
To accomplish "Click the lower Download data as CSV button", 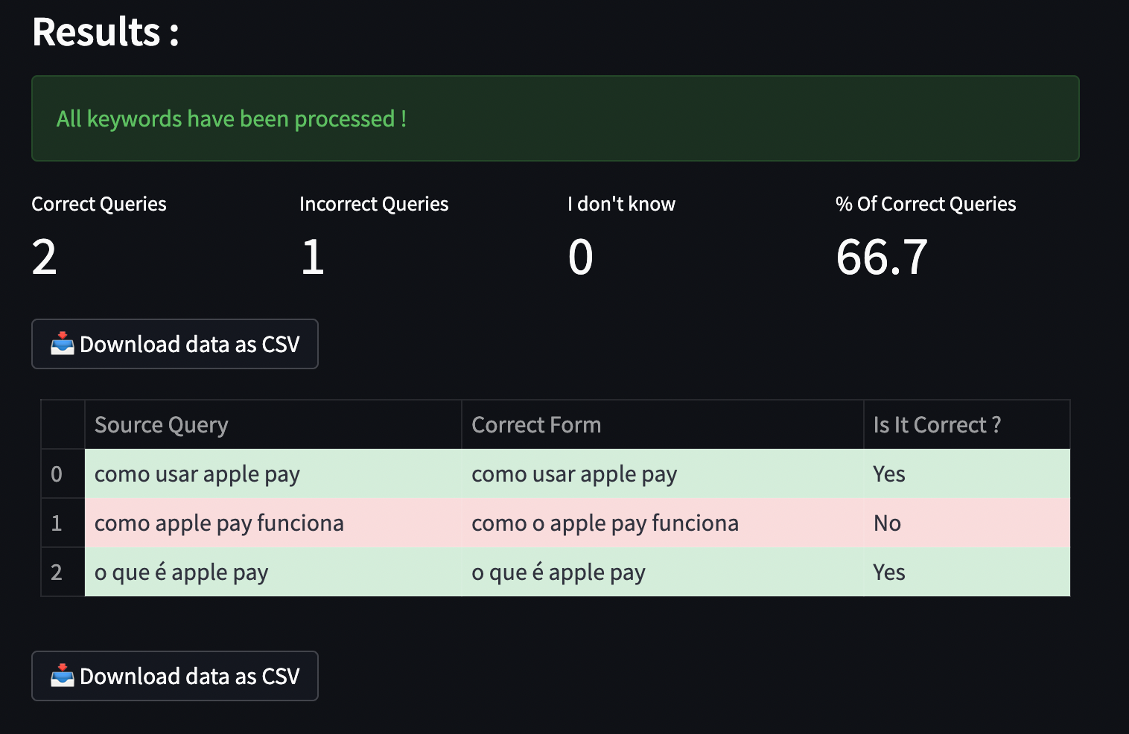I will pos(174,676).
